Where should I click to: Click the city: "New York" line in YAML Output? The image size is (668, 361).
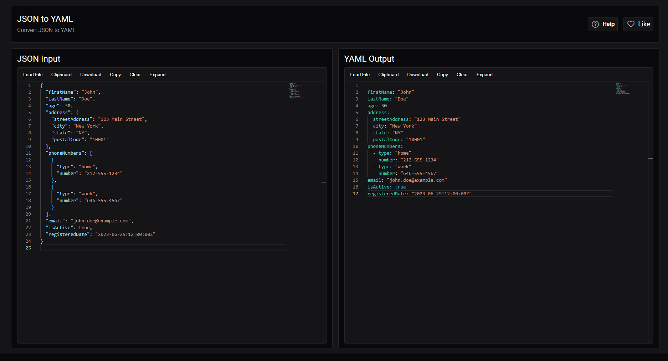click(x=395, y=126)
